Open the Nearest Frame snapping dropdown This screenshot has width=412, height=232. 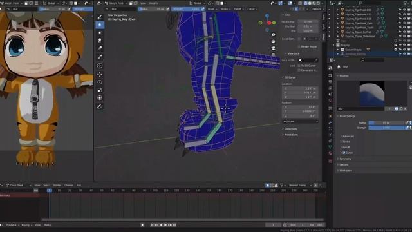(x=301, y=185)
